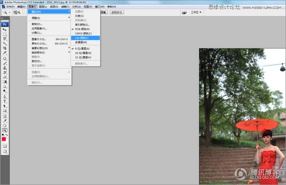Select the Rectangular Marquee tool

point(5,34)
